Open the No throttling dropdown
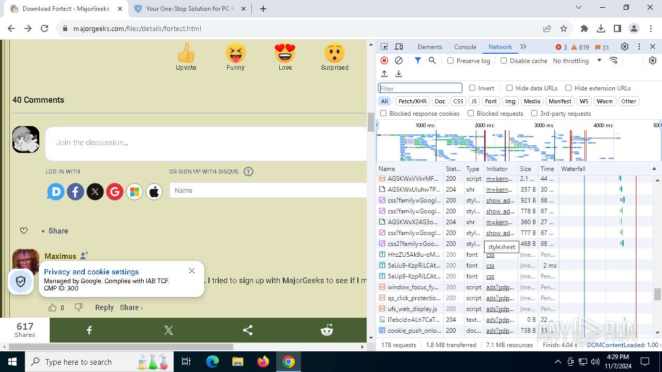 [577, 60]
